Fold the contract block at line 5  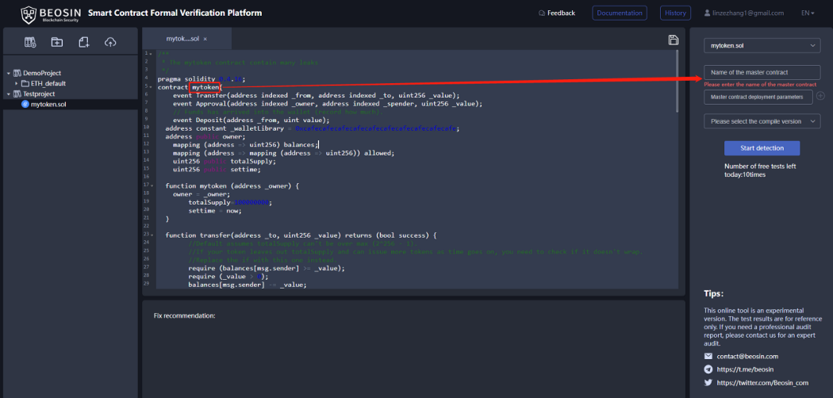[x=152, y=86]
